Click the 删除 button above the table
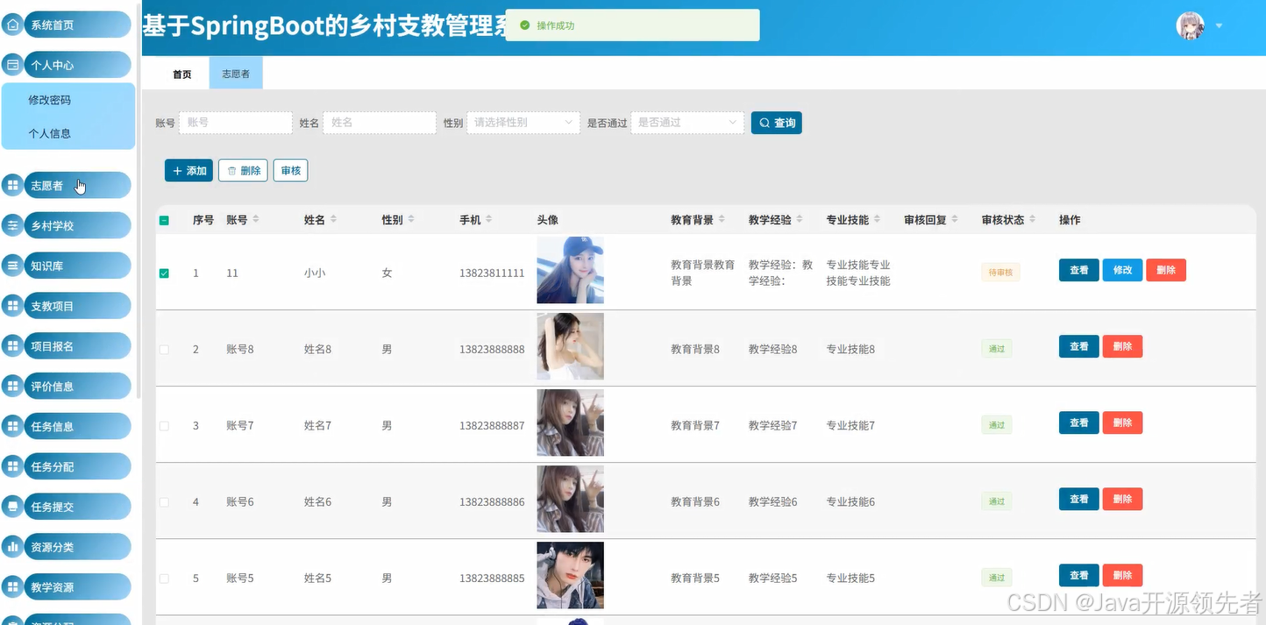The image size is (1266, 625). [243, 171]
